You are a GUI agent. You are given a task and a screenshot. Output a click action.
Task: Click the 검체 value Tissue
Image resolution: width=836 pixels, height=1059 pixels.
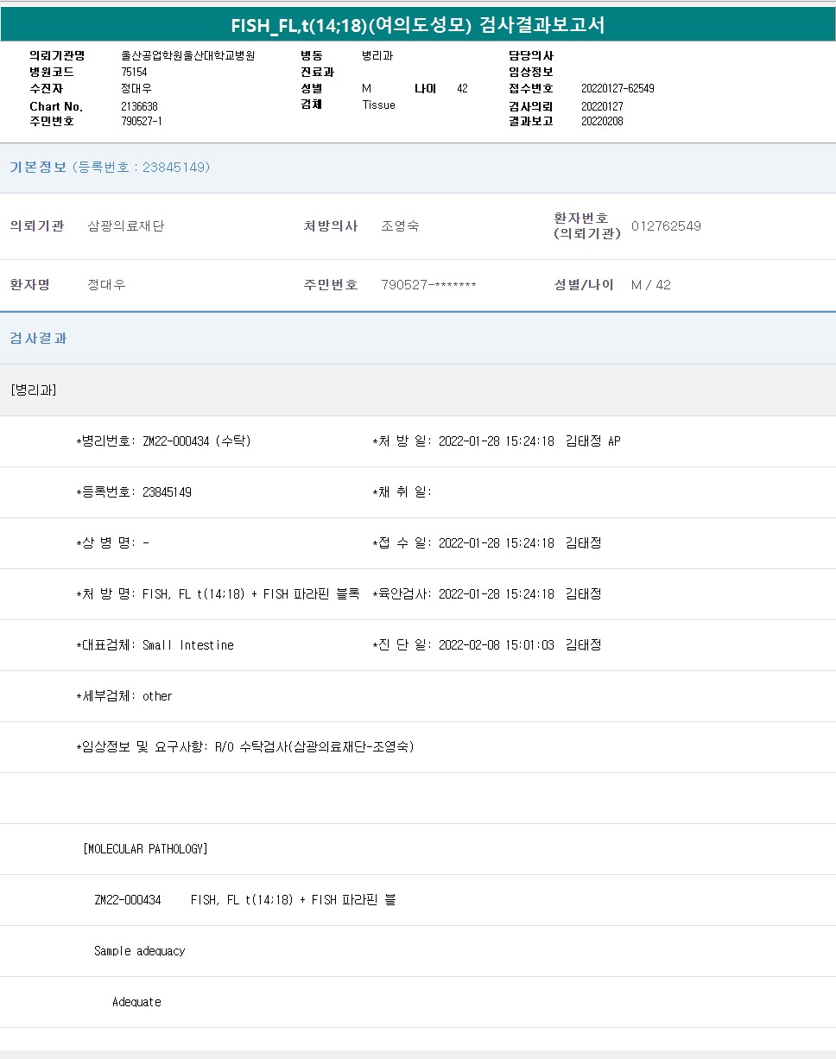(x=378, y=105)
